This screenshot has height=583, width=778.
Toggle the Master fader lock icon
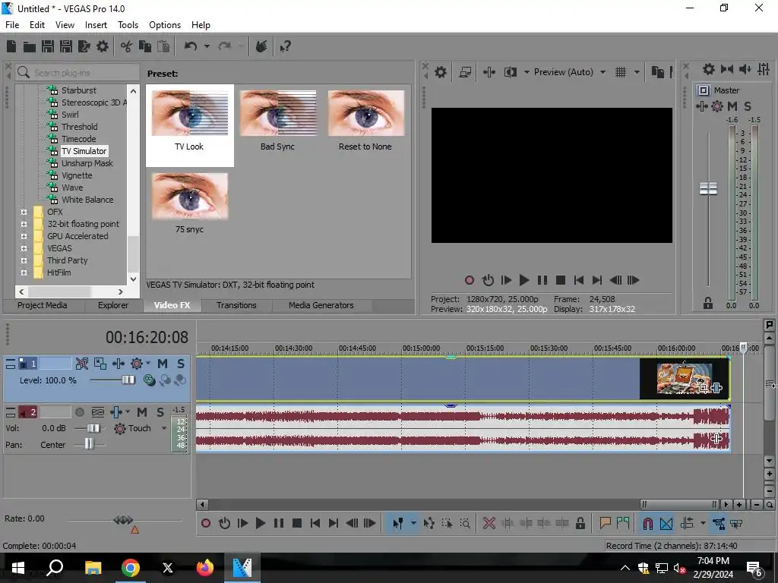point(708,304)
